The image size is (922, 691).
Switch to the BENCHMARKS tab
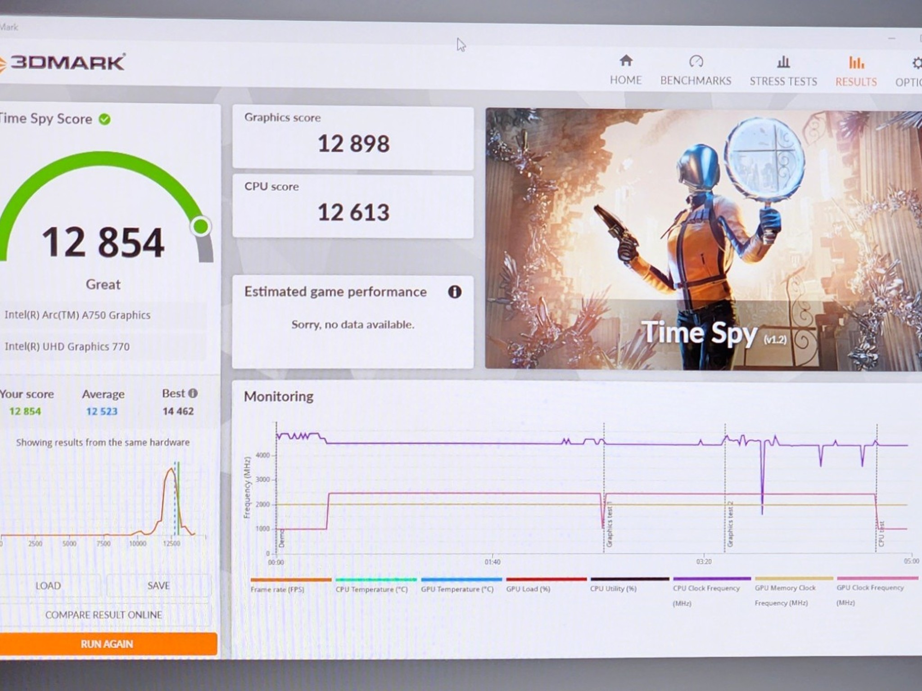click(x=696, y=81)
